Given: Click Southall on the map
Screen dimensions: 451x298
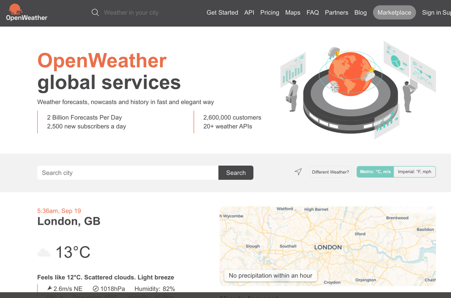Looking at the screenshot, I should [288, 246].
